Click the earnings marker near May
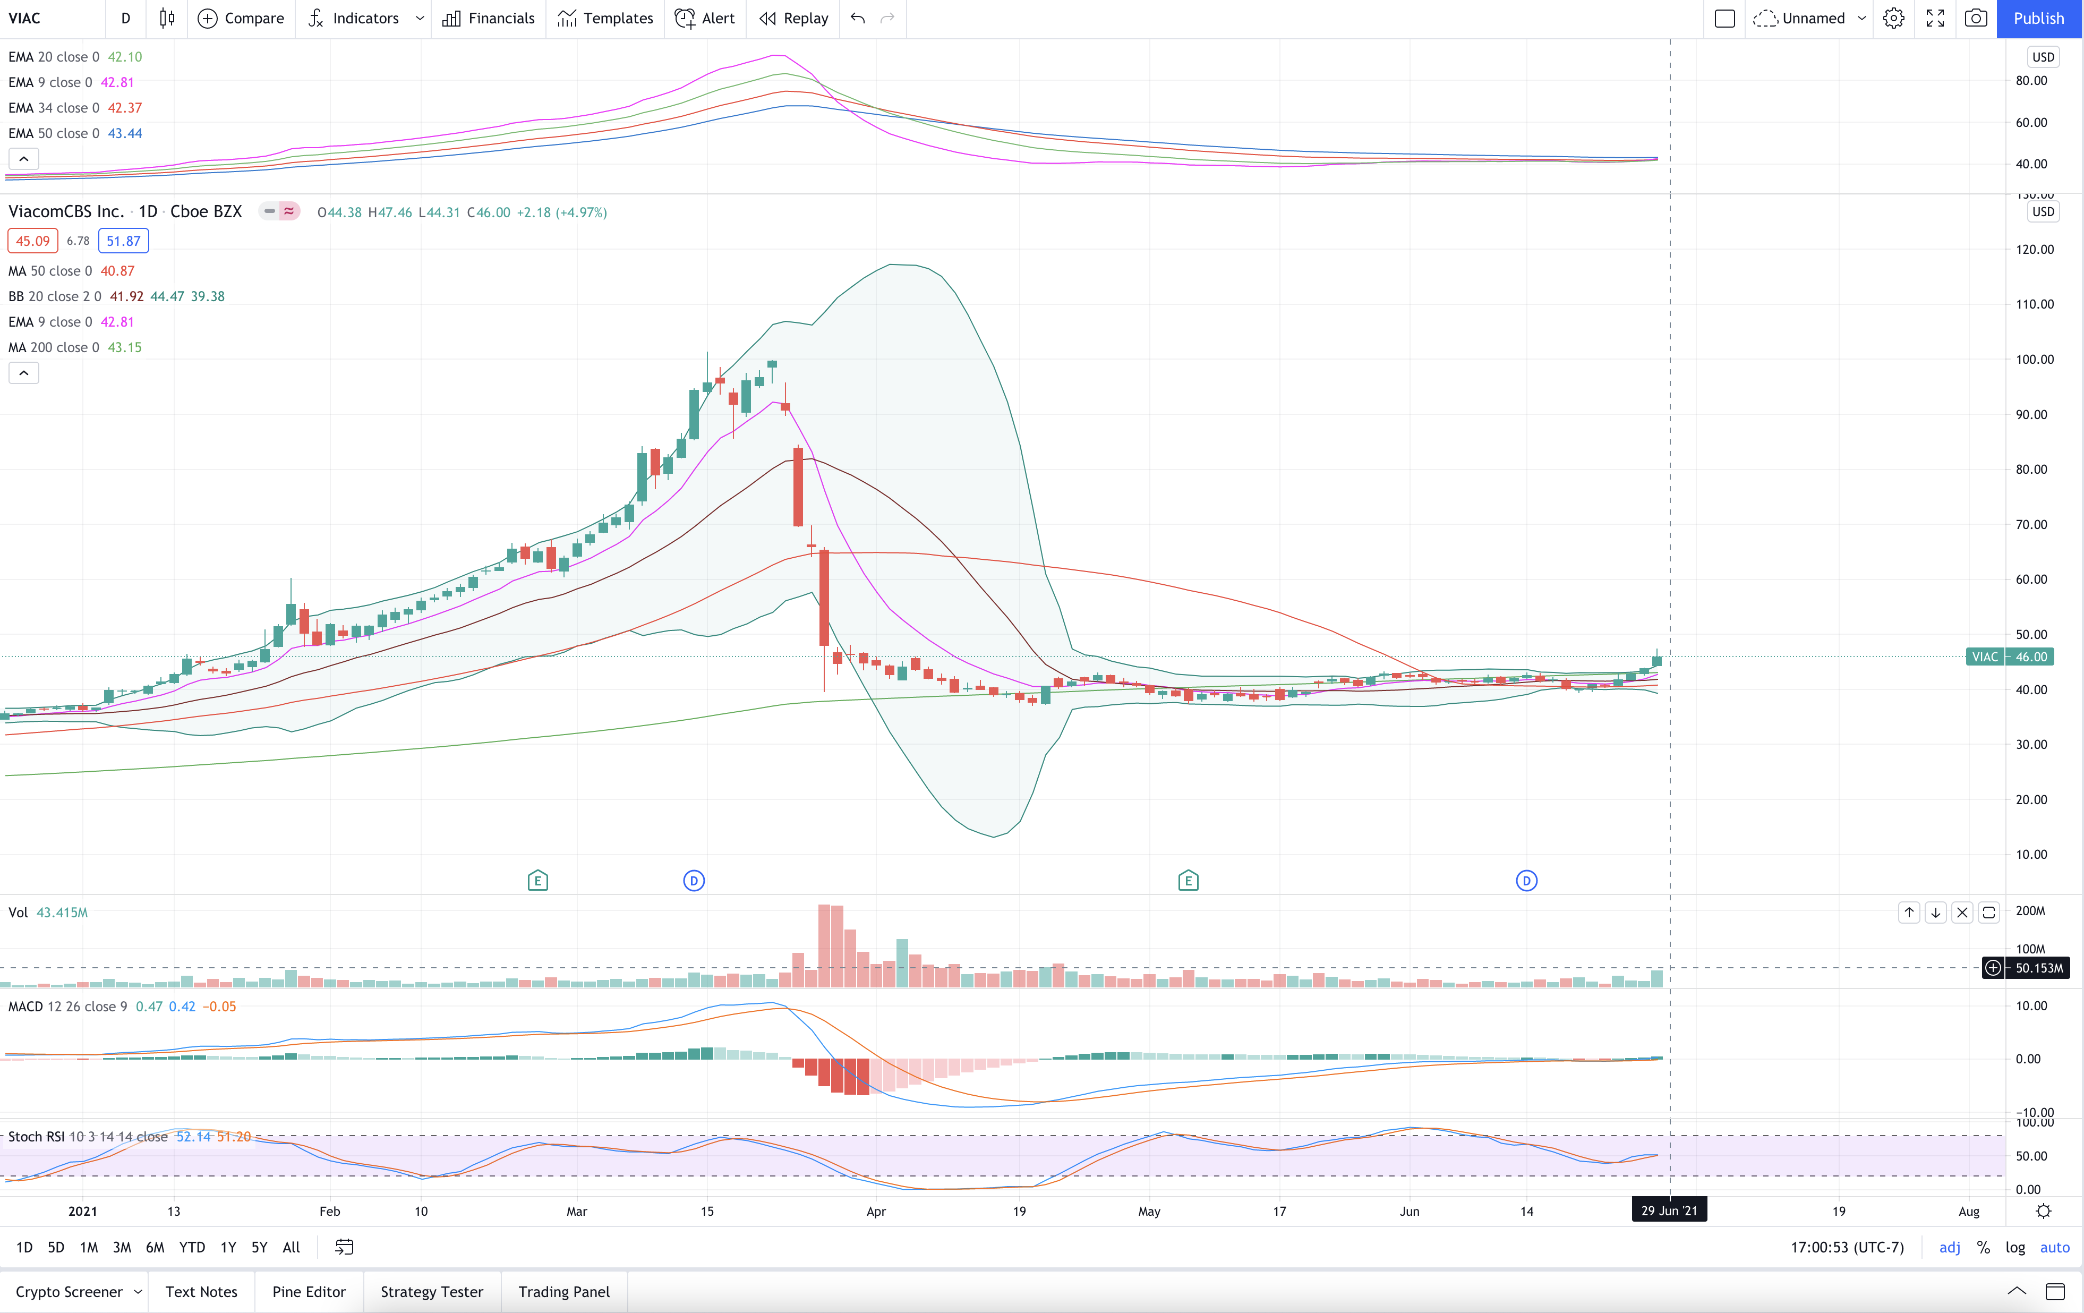2084x1313 pixels. point(1188,881)
